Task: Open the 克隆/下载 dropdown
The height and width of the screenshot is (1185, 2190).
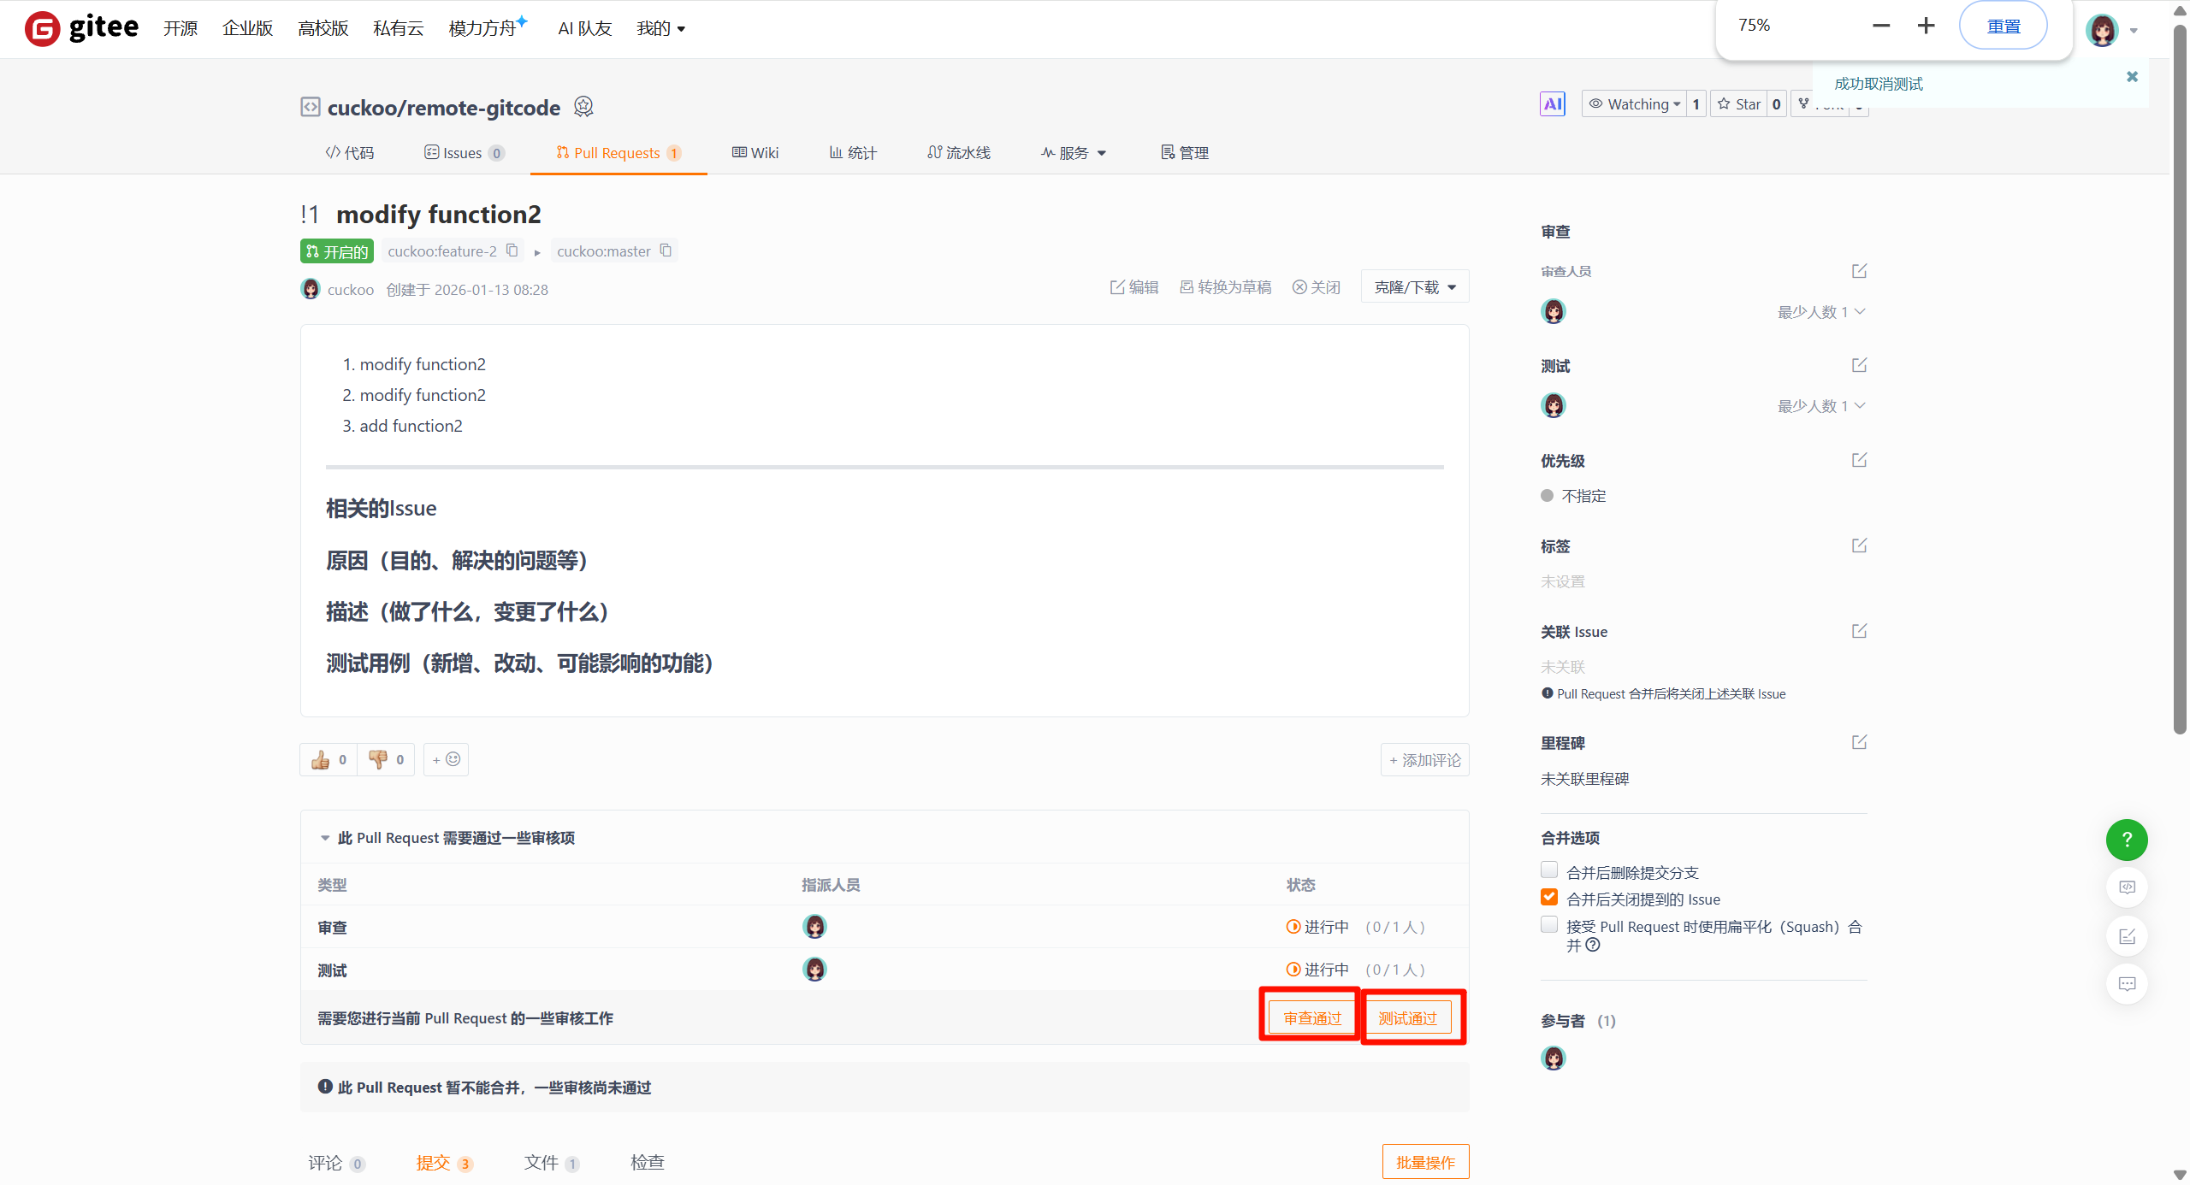Action: [1415, 287]
